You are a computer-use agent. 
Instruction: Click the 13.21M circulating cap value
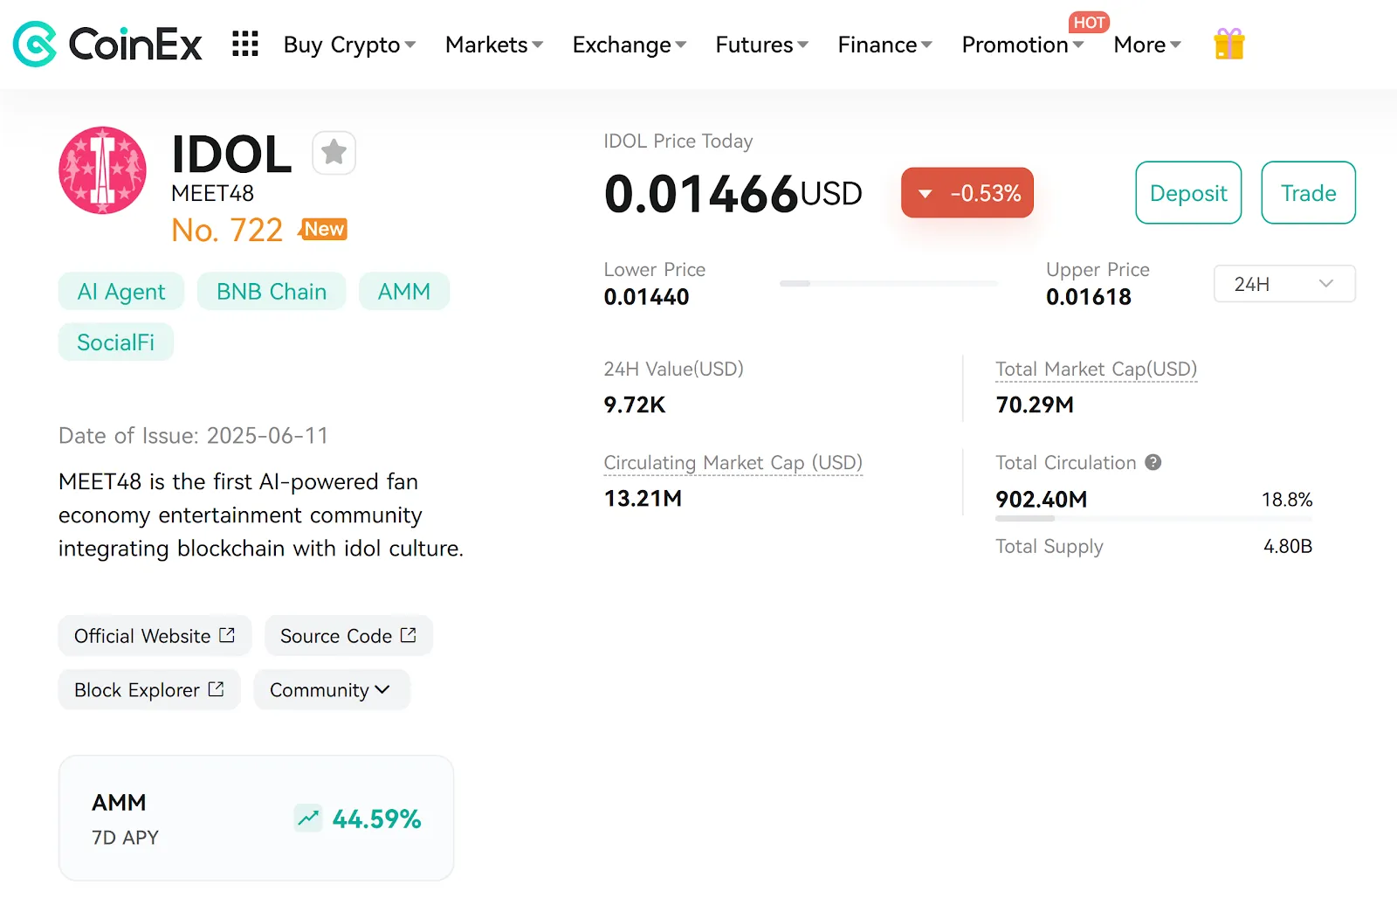[x=643, y=498]
